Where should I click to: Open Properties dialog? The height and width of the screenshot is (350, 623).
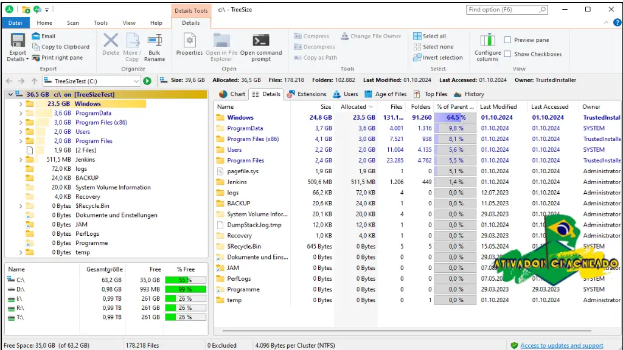pyautogui.click(x=190, y=44)
